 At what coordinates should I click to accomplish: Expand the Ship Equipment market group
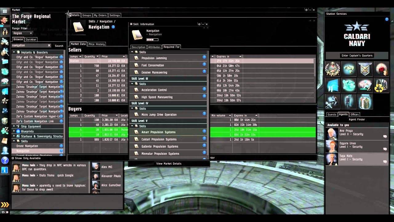point(14,126)
